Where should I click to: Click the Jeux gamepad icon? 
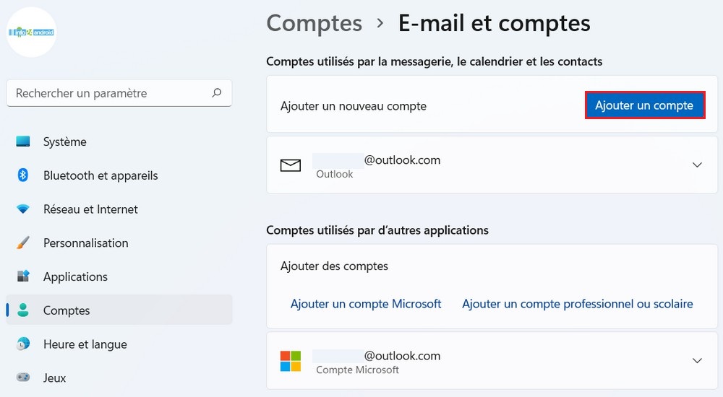point(23,378)
